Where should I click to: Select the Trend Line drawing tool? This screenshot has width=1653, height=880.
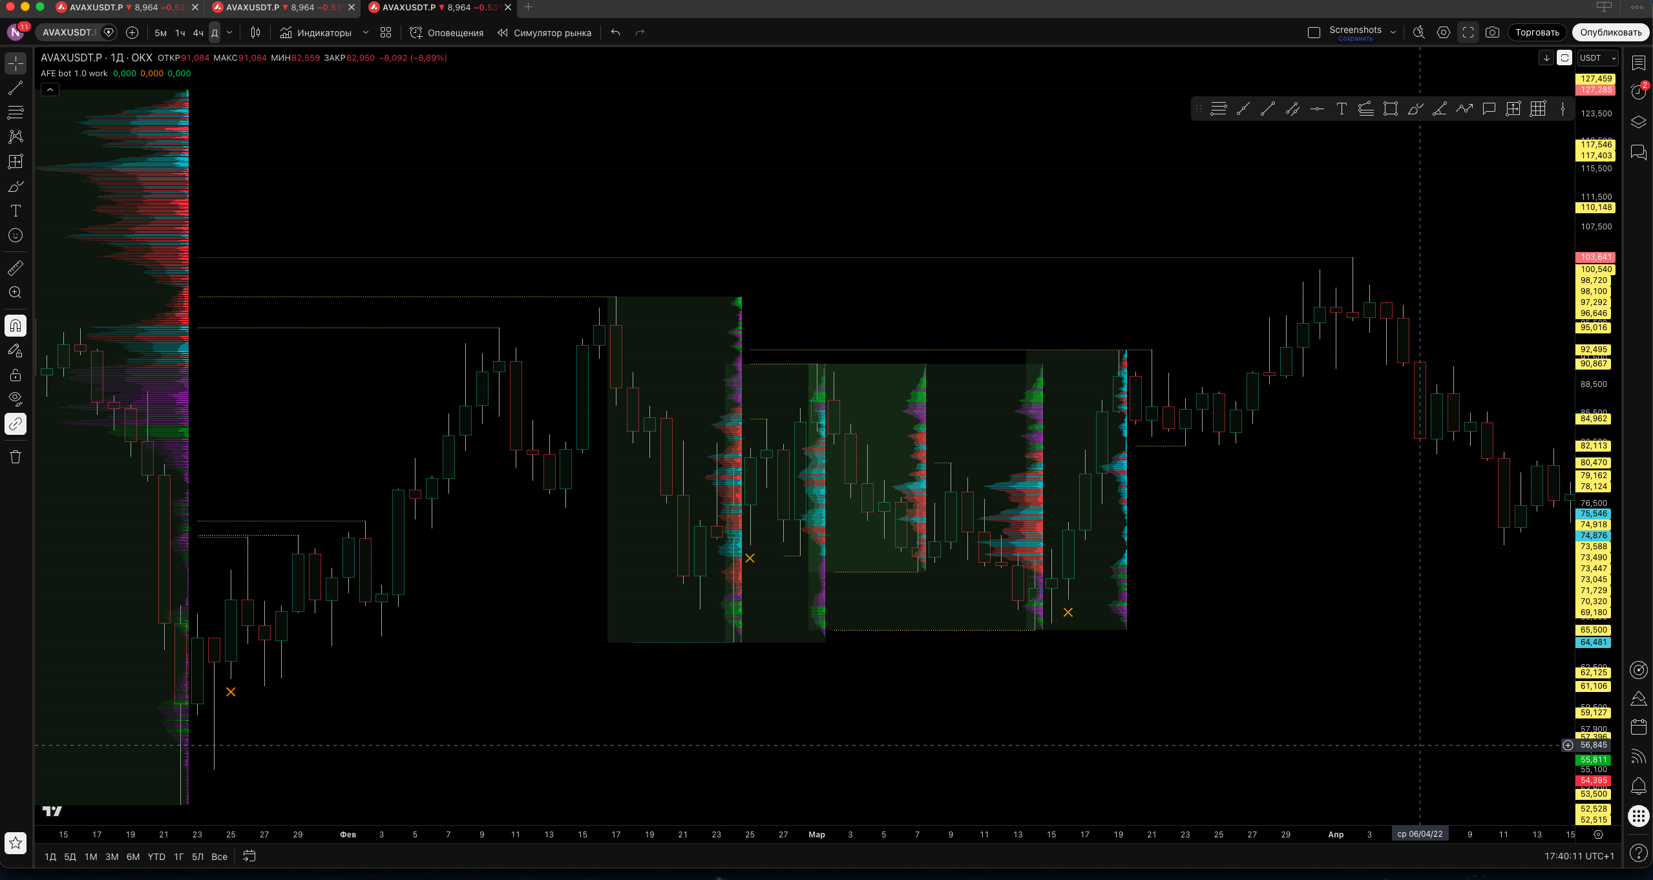pos(16,88)
